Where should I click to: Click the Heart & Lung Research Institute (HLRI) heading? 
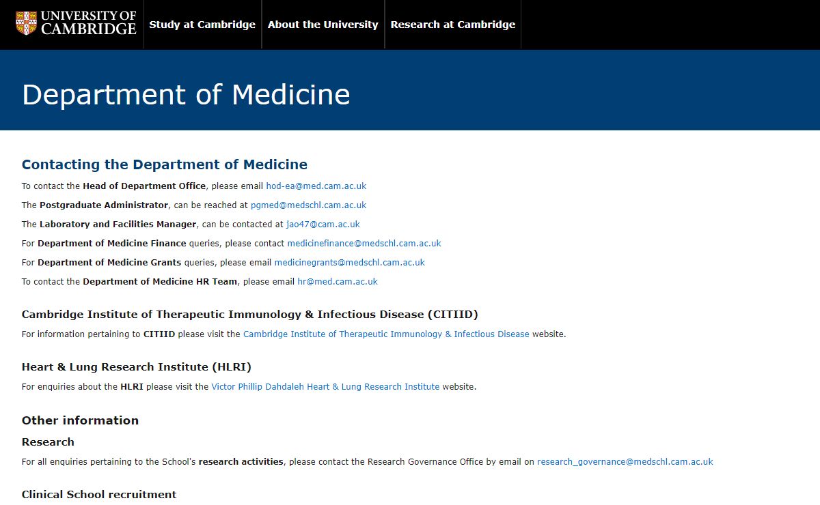(137, 367)
